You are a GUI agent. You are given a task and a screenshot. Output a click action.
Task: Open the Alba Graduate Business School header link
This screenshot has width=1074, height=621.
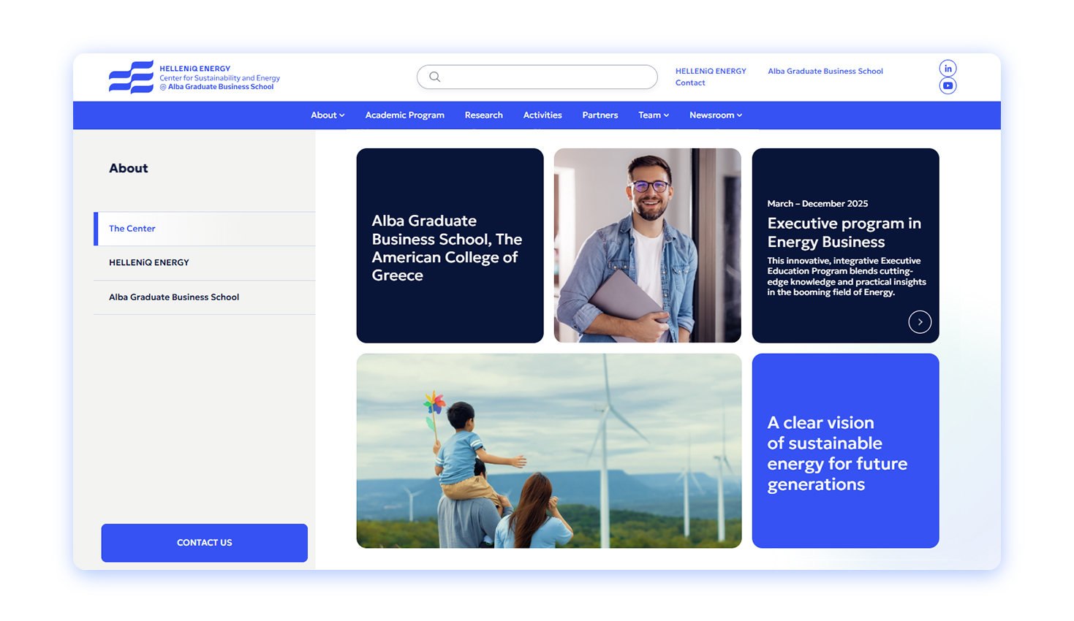(825, 71)
